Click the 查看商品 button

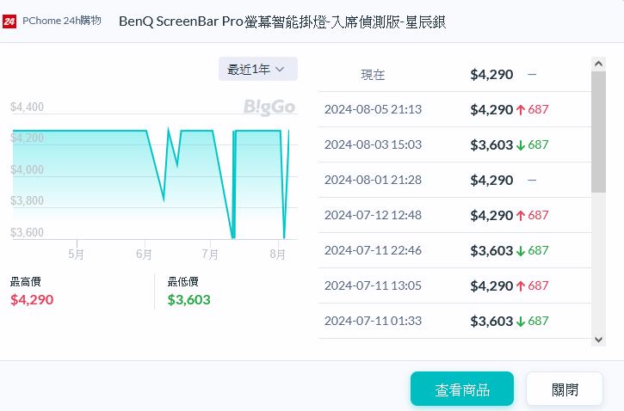[x=462, y=390]
